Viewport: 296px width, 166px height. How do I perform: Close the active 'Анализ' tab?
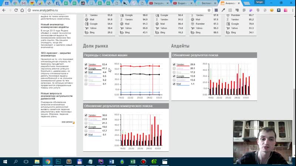[239, 3]
